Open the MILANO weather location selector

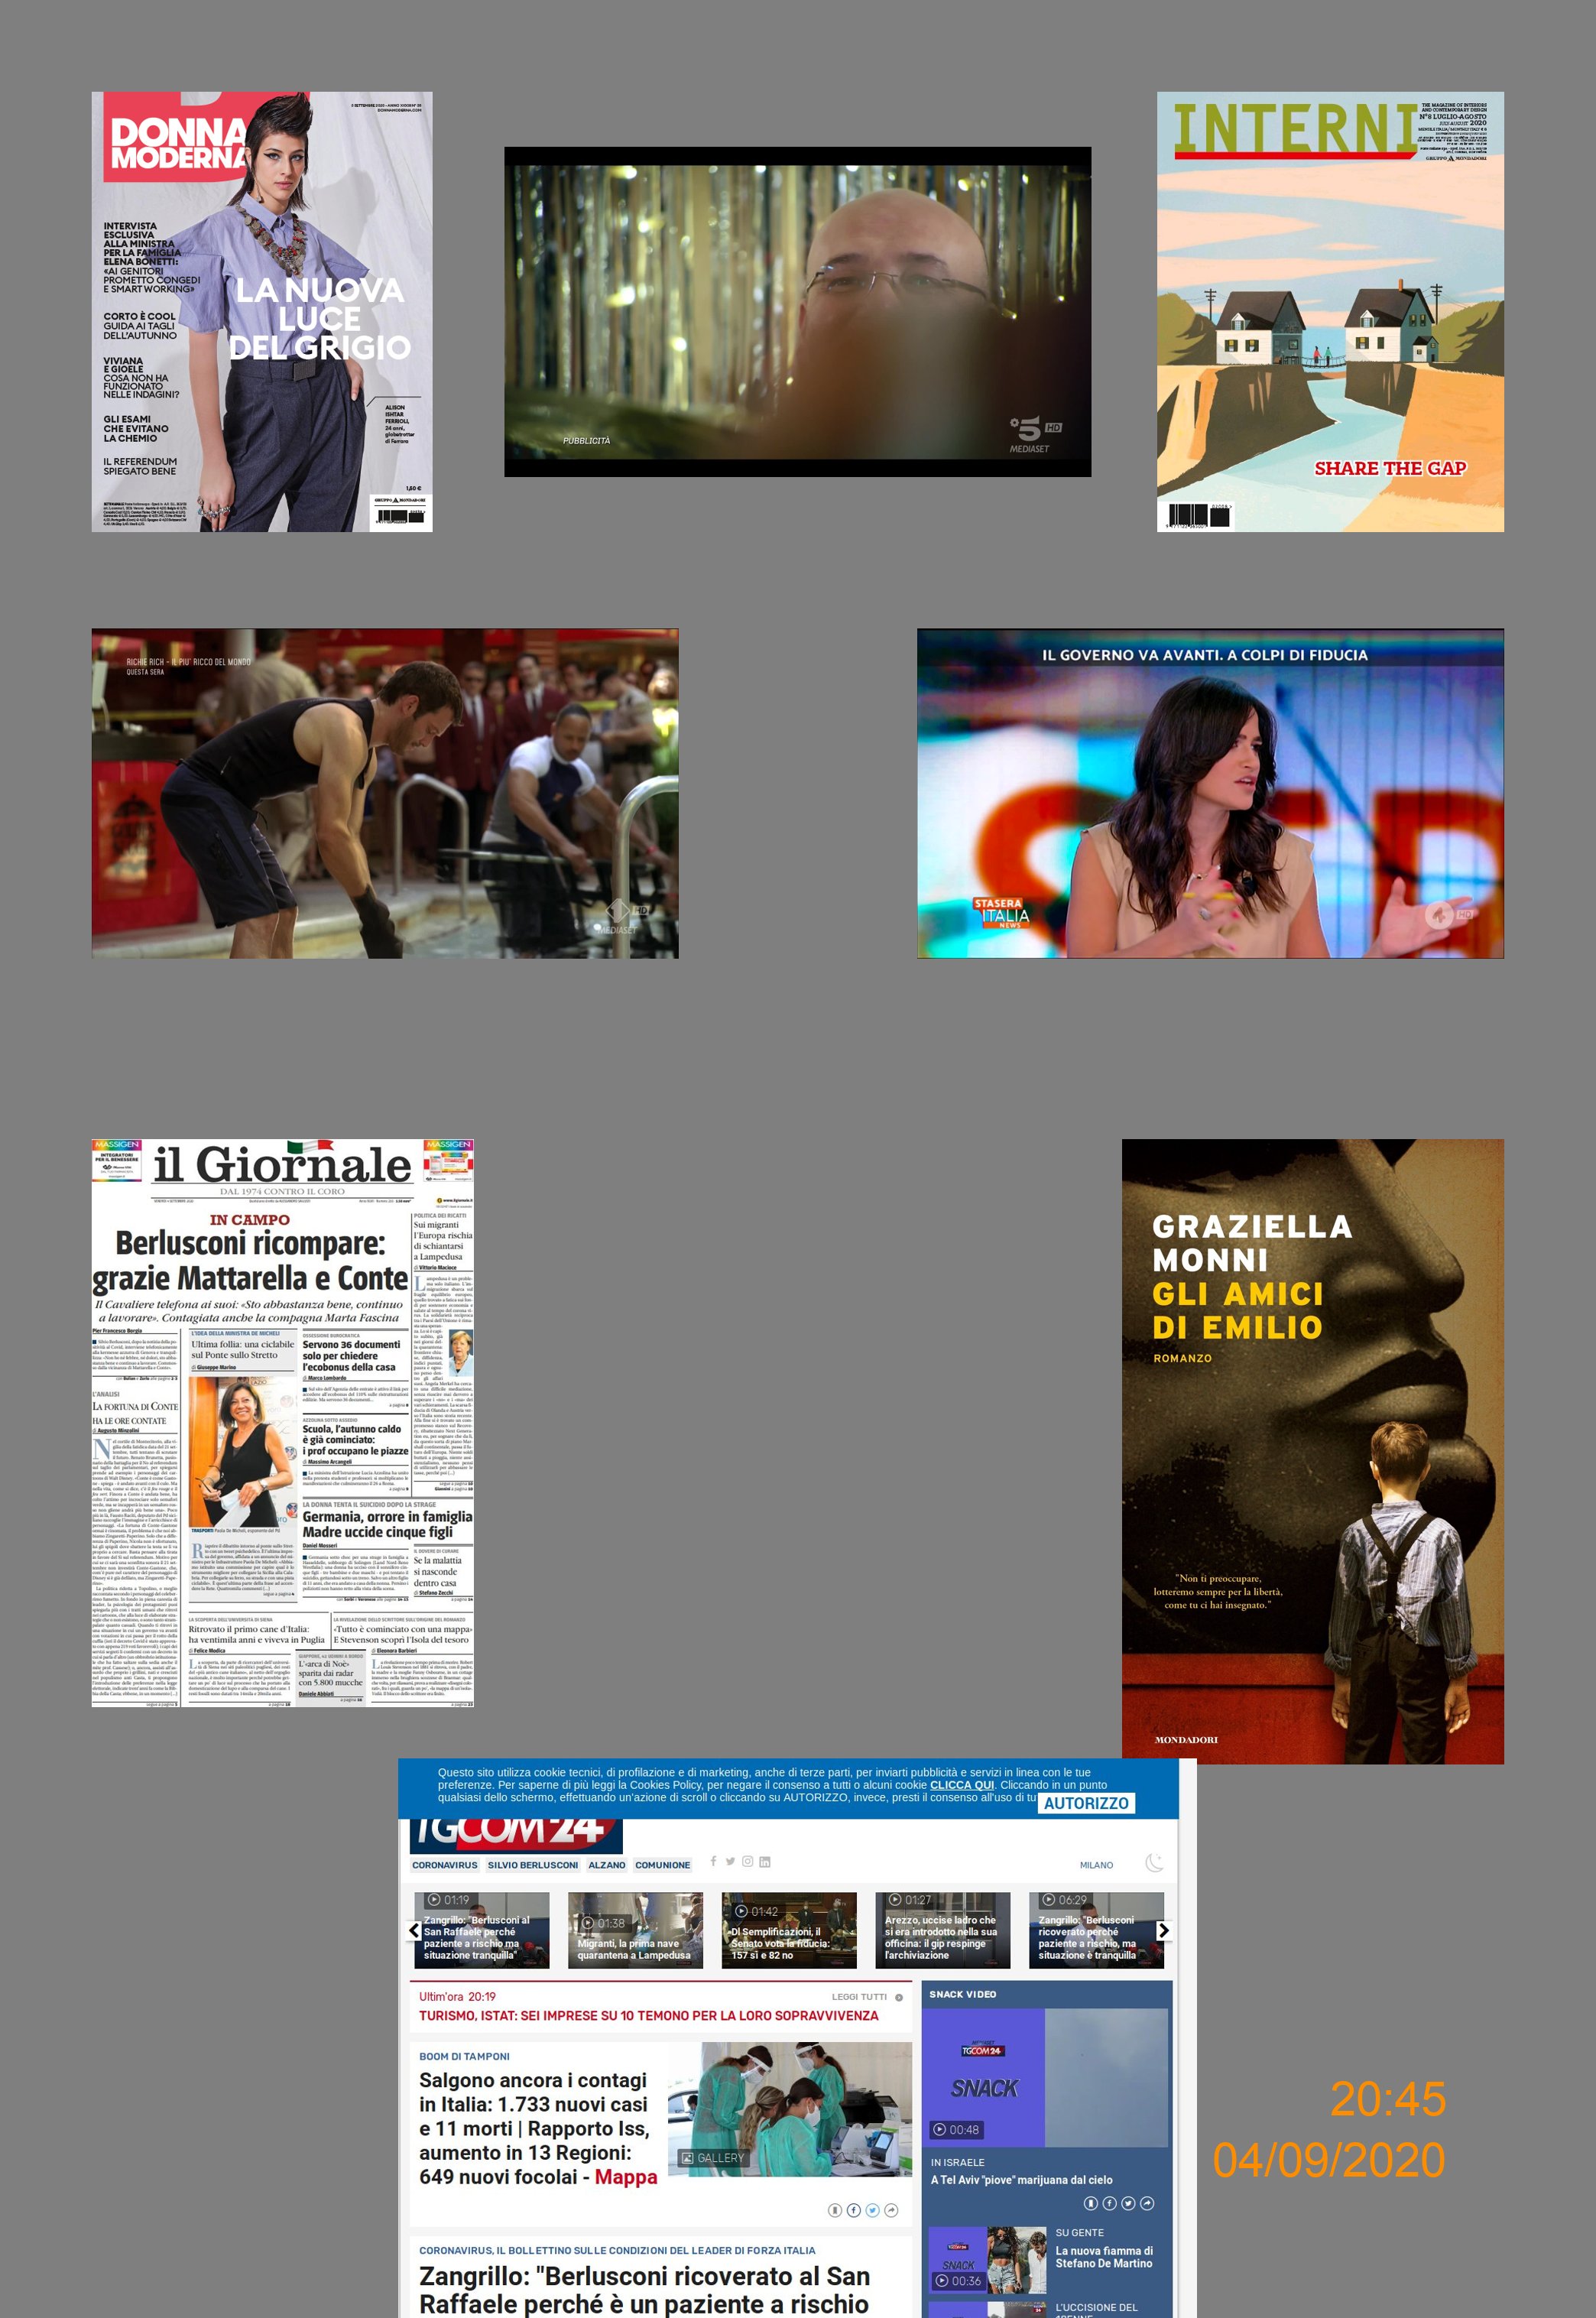(x=1096, y=1865)
